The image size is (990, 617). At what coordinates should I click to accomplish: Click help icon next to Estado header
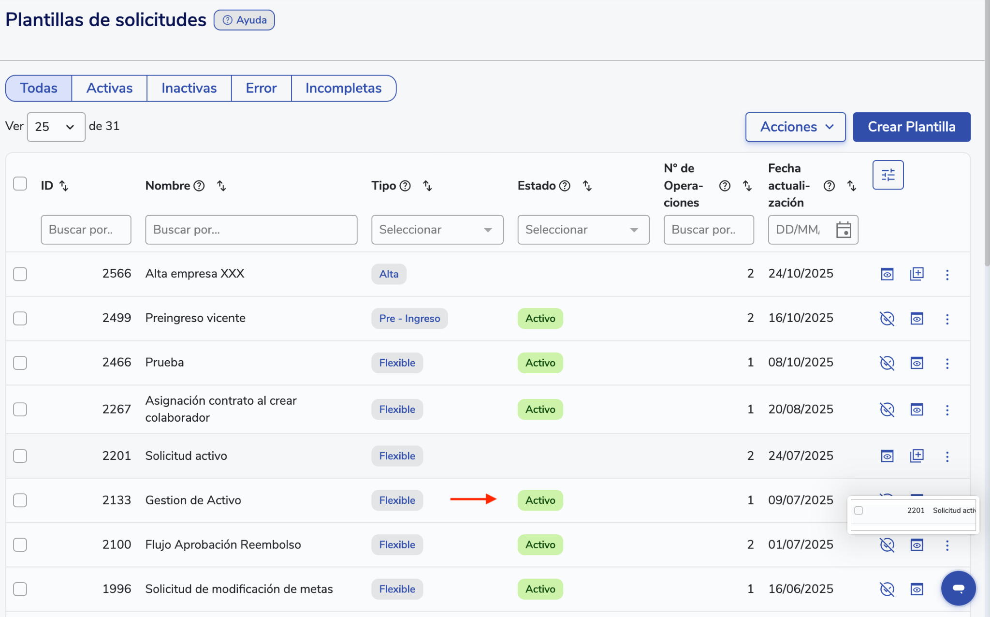[x=565, y=186]
